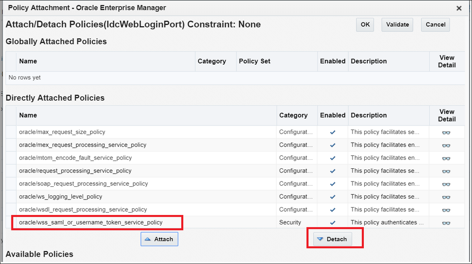The width and height of the screenshot is (472, 264).
Task: Detach the selected policy
Action: (x=332, y=239)
